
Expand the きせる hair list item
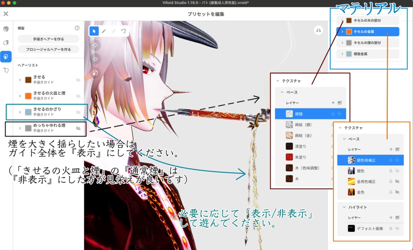point(20,79)
